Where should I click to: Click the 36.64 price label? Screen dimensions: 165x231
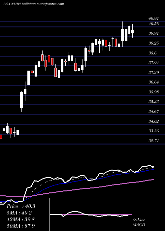pyautogui.click(x=154, y=82)
